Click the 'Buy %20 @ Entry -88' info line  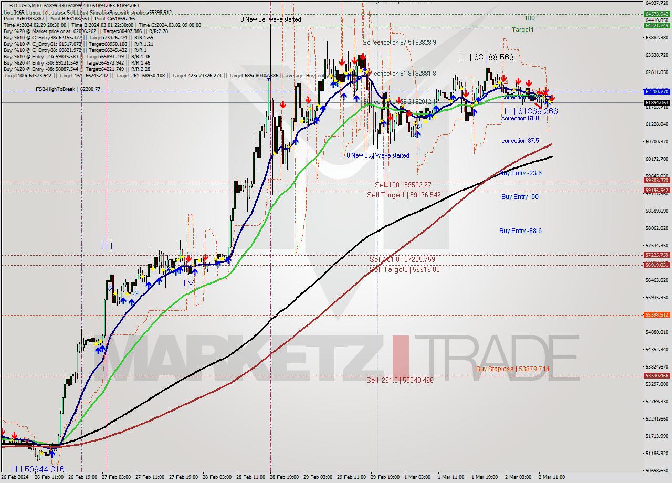click(77, 69)
